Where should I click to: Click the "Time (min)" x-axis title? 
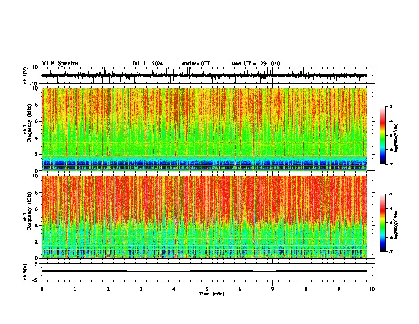point(212,294)
